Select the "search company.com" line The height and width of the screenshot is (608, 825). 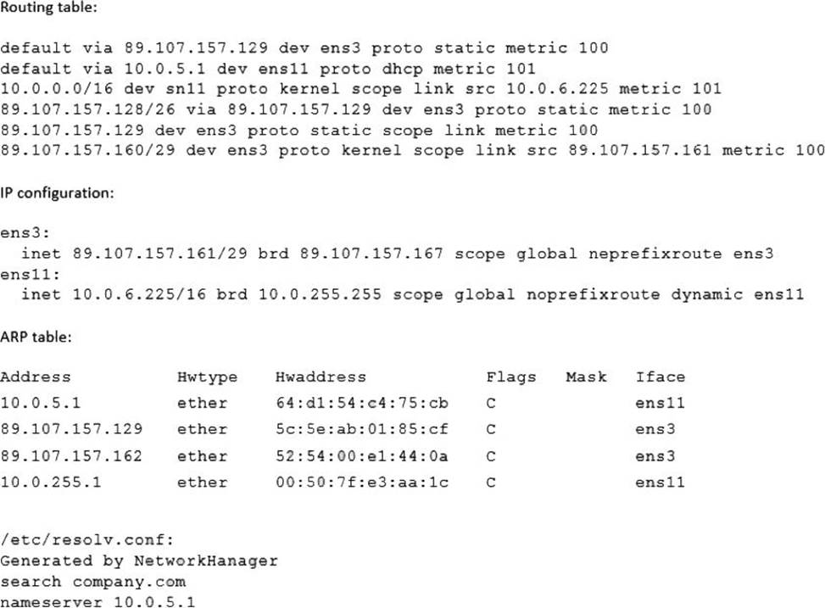click(92, 582)
